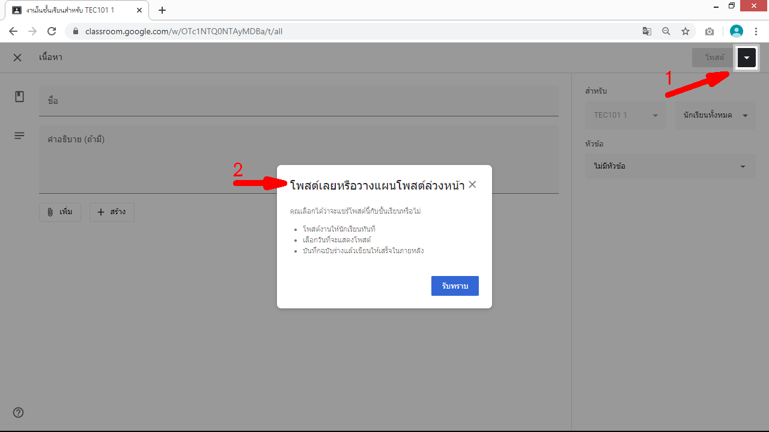Click the grayed โพสต์ button
Image resolution: width=769 pixels, height=432 pixels.
pos(714,58)
